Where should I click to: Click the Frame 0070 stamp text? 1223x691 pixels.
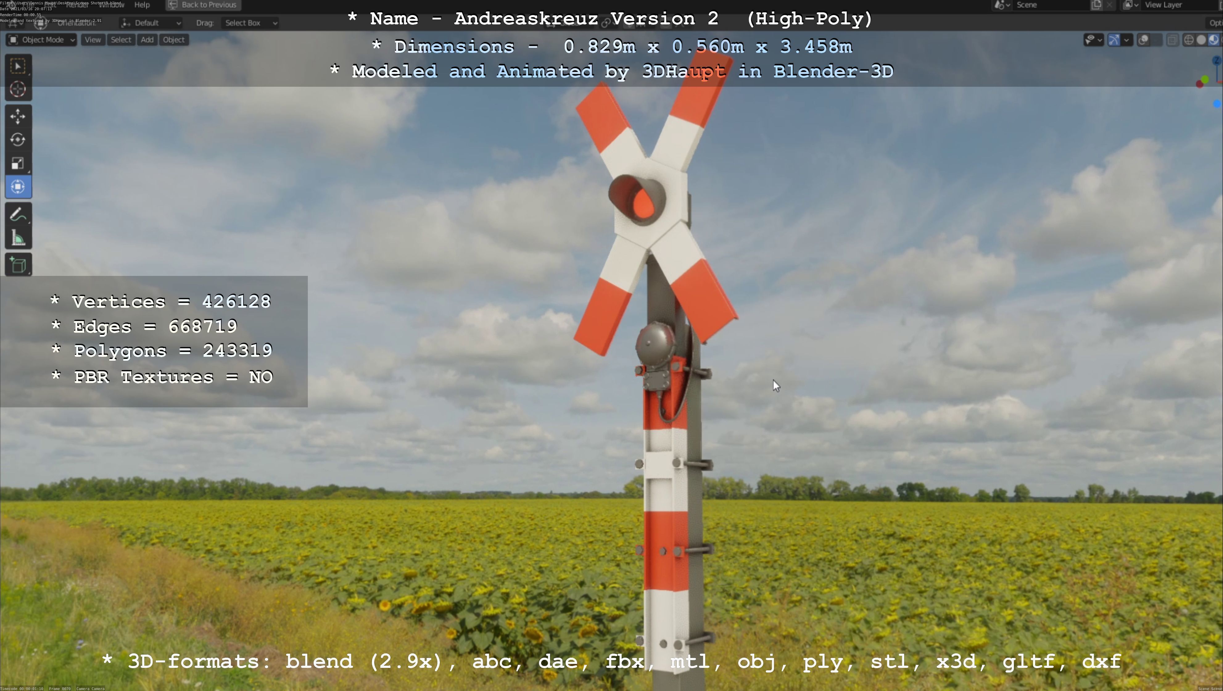[x=60, y=689]
